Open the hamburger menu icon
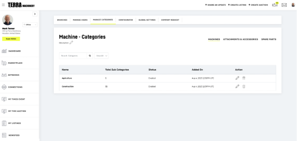This screenshot has height=141, width=297. [3, 5]
